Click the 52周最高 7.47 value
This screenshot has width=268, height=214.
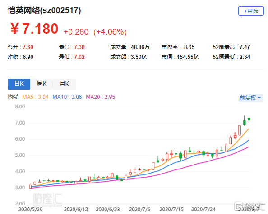pyautogui.click(x=245, y=47)
